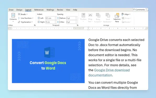Decrease Spacing After with down arrow
The height and width of the screenshot is (98, 156).
[x=76, y=23]
